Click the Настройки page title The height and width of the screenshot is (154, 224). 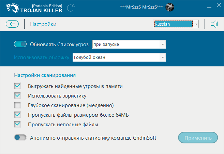tap(43, 24)
